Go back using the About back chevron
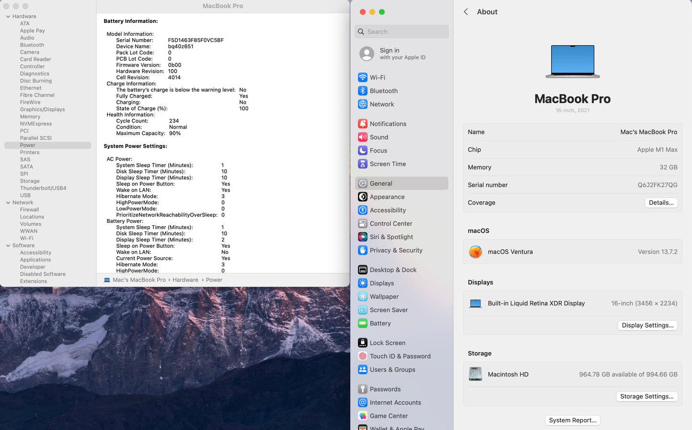This screenshot has width=692, height=430. coord(466,12)
